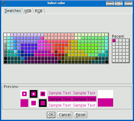The width and height of the screenshot is (134, 121).
Task: Confirm the color with OK
Action: click(x=51, y=115)
